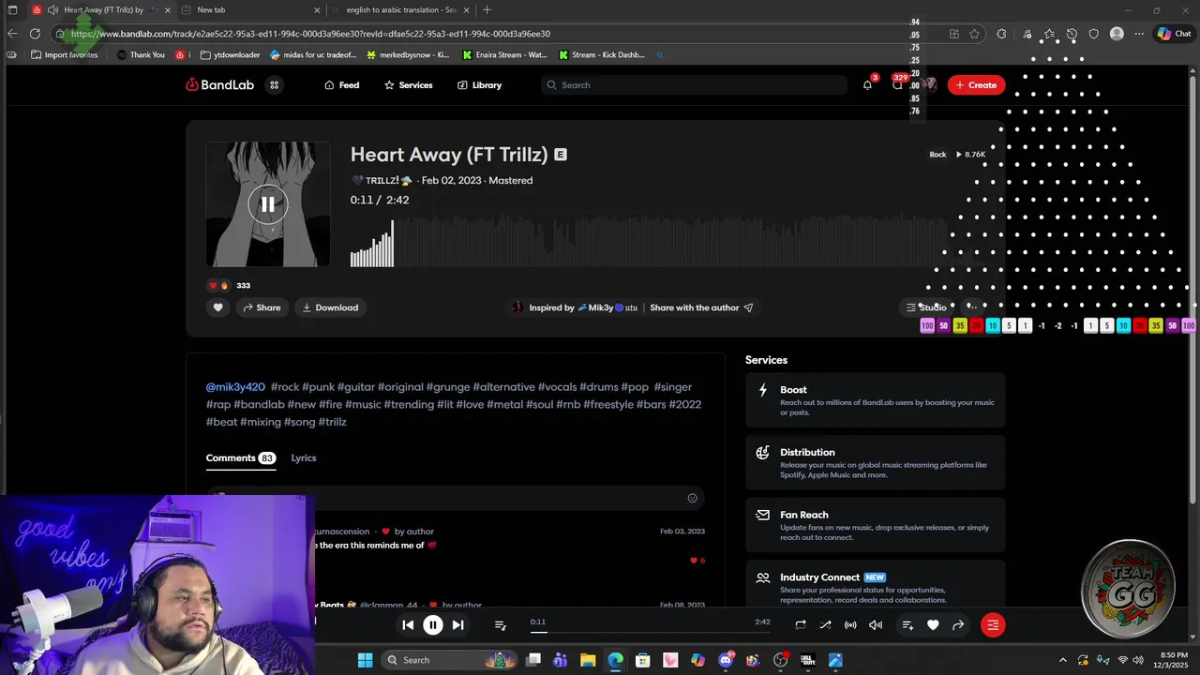Click the emoji icon in comment box
This screenshot has height=675, width=1200.
(692, 499)
